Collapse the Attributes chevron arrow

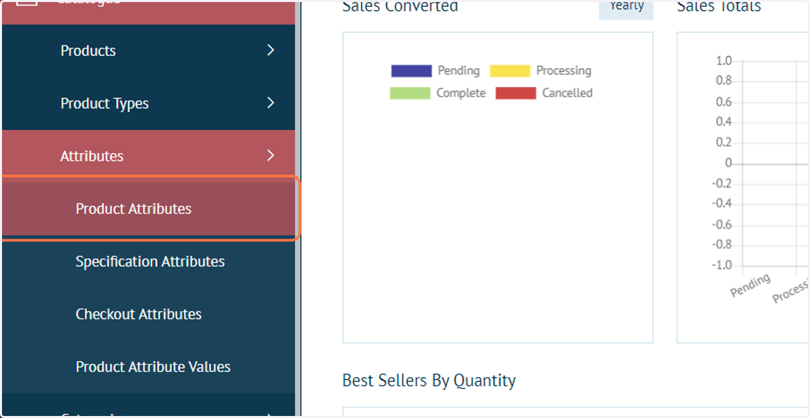[271, 155]
